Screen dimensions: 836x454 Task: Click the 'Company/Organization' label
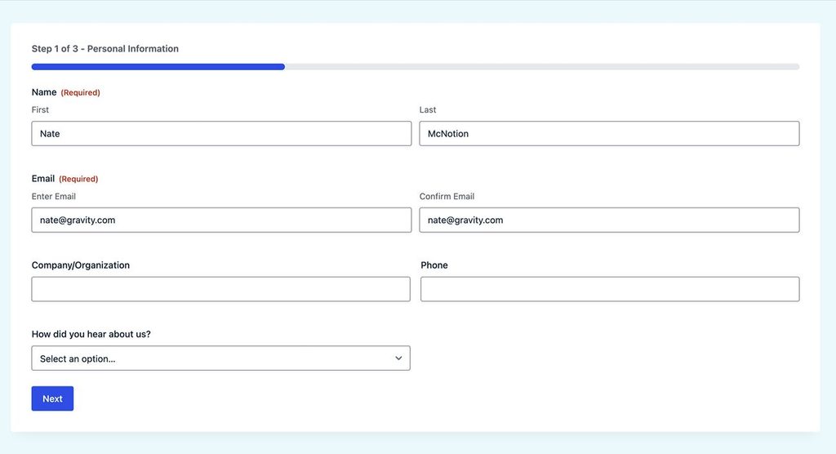pyautogui.click(x=81, y=265)
